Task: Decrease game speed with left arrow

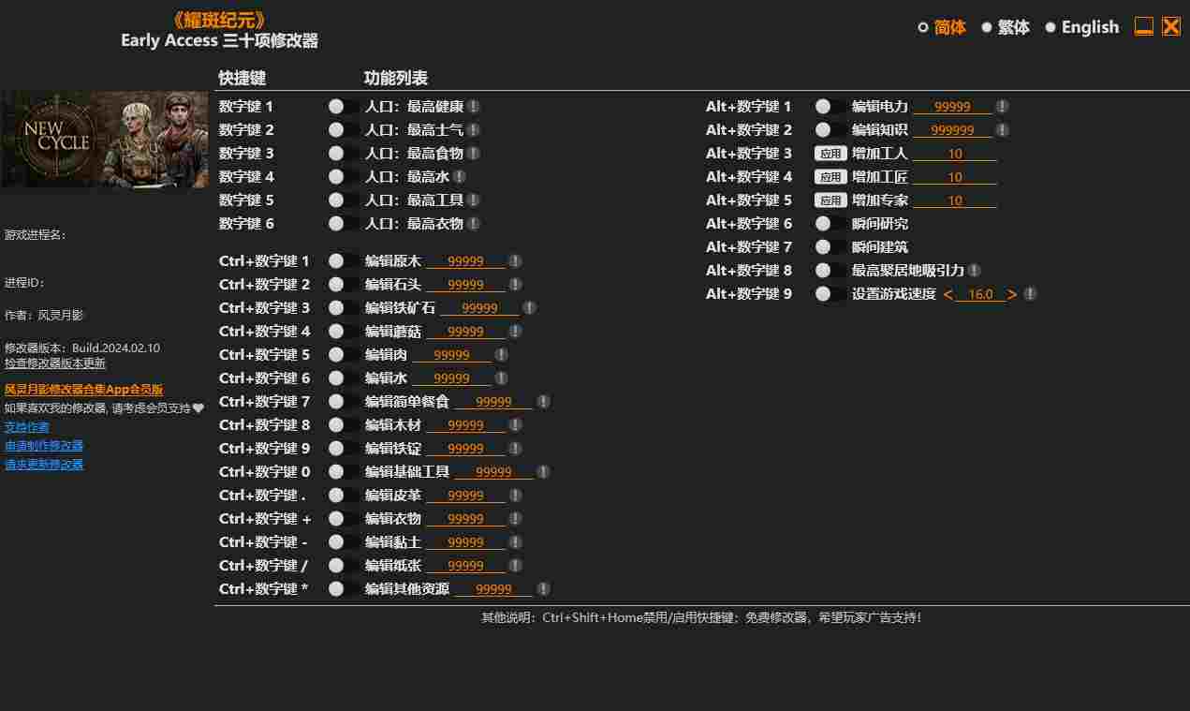Action: [x=948, y=294]
